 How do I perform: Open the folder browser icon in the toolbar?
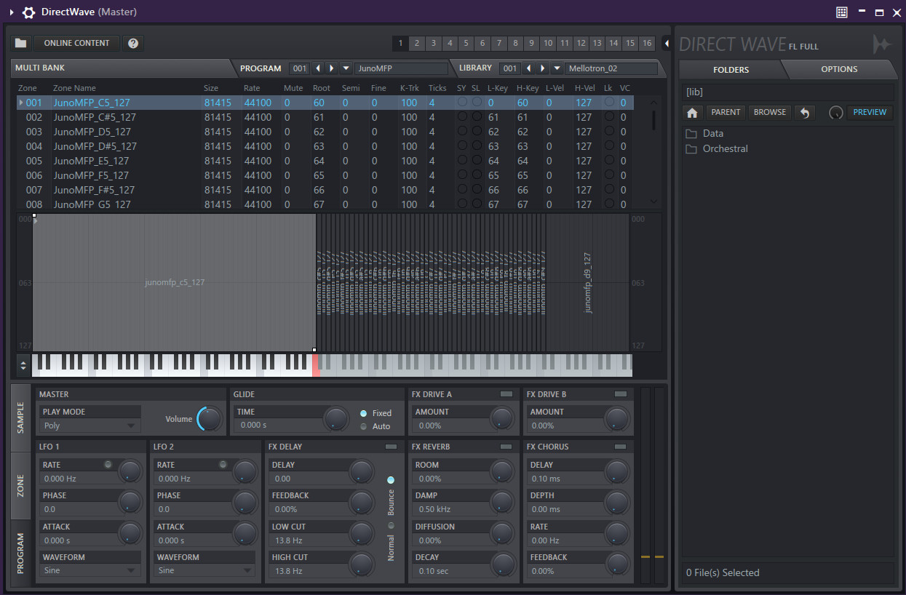(20, 42)
